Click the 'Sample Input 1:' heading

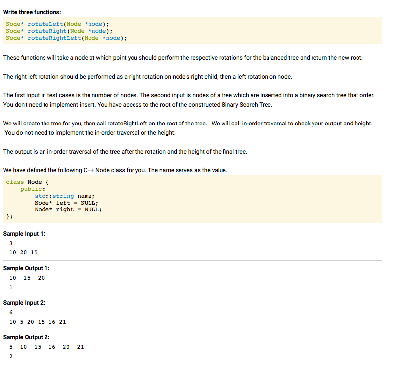pyautogui.click(x=24, y=234)
